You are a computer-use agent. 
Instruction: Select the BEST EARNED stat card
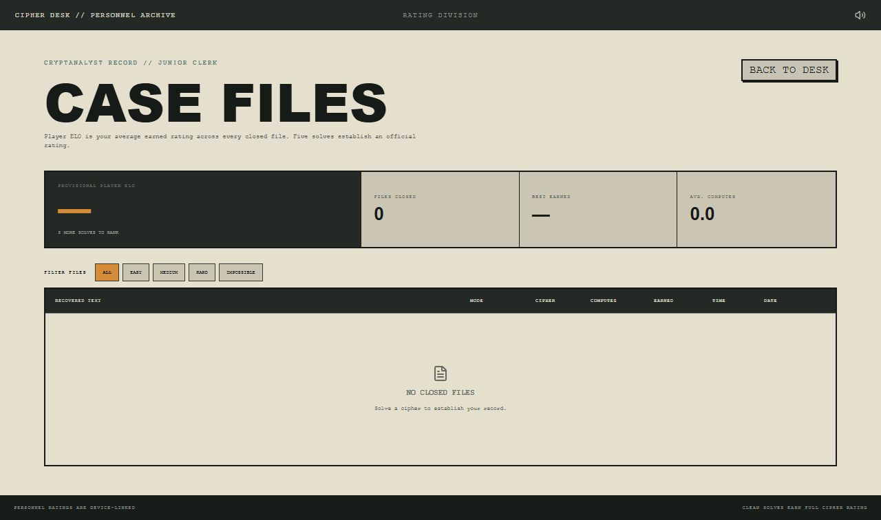click(x=598, y=209)
